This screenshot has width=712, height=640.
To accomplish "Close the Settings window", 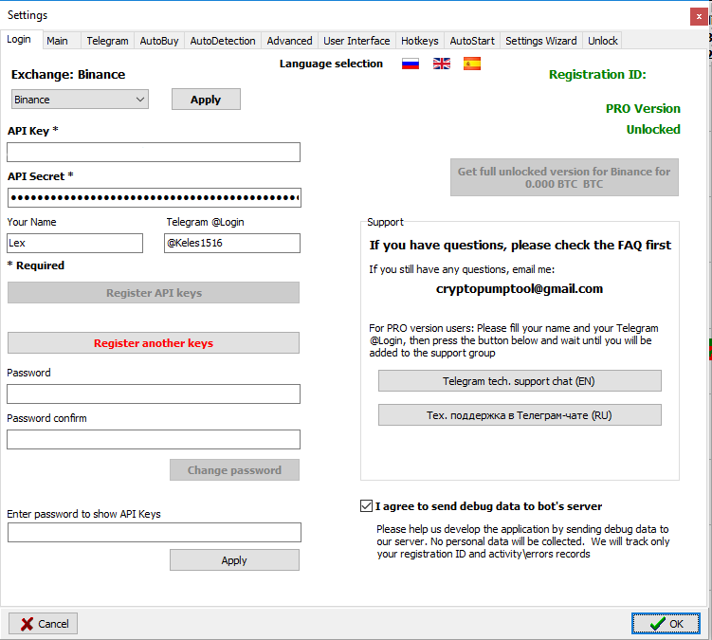I will click(x=699, y=17).
